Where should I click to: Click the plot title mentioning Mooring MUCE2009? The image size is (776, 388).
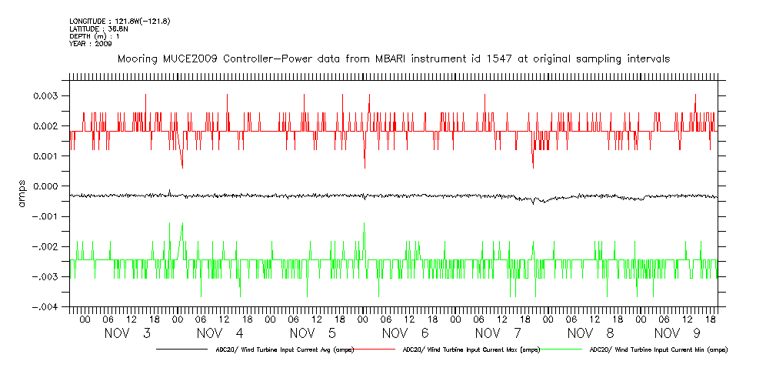[x=393, y=59]
